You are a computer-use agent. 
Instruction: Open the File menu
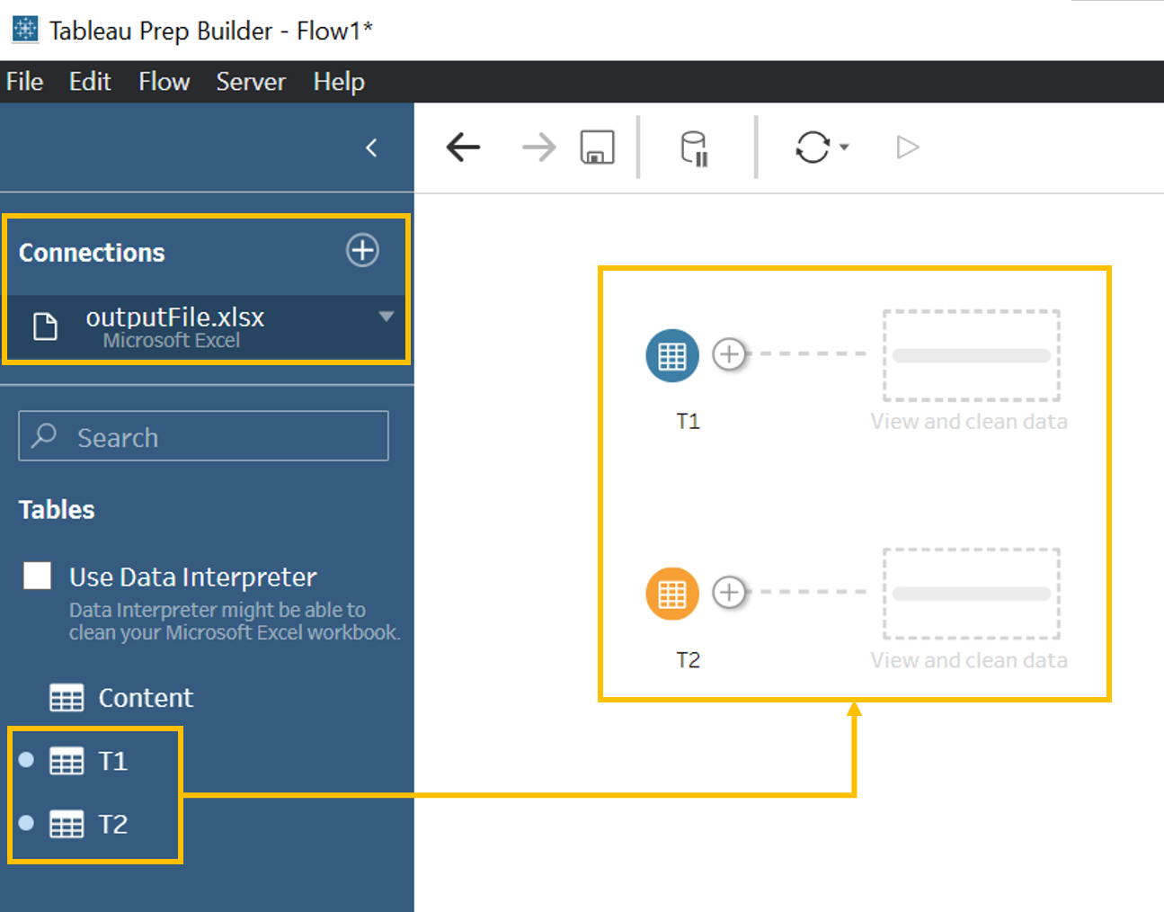click(x=24, y=82)
